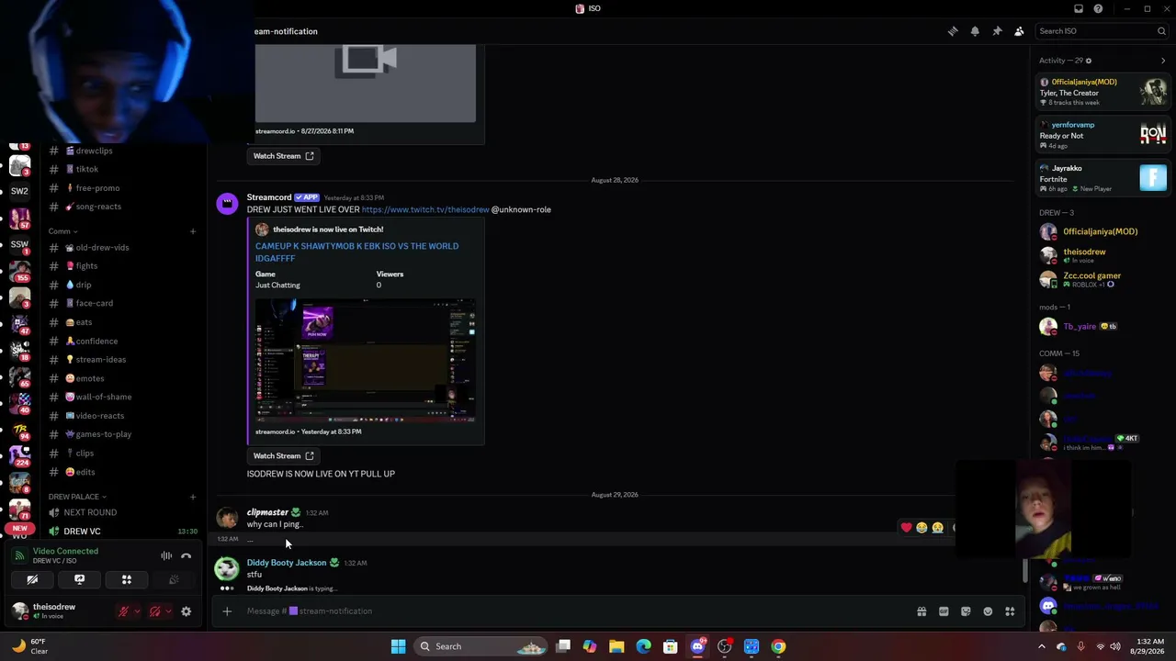Select the stream-ideas channel

click(101, 360)
